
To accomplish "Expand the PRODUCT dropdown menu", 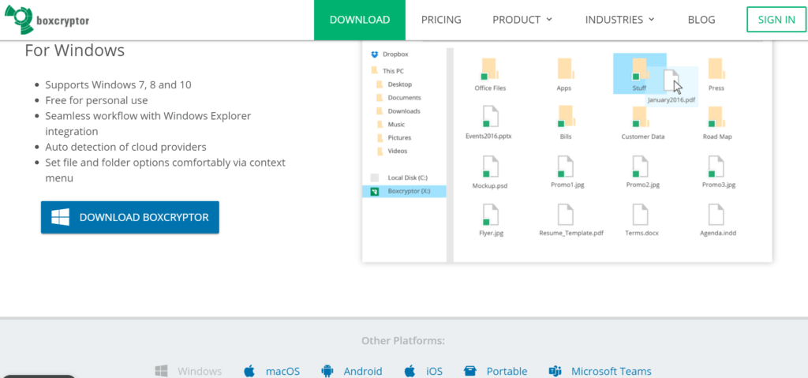I will coord(522,20).
